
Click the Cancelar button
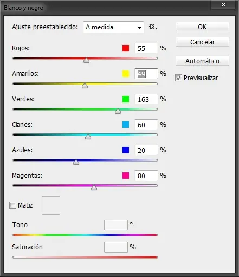[x=202, y=42]
